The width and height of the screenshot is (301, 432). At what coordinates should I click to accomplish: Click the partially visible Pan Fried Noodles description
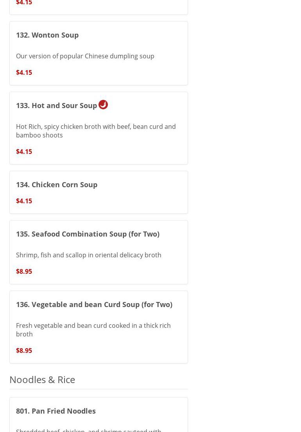click(89, 430)
